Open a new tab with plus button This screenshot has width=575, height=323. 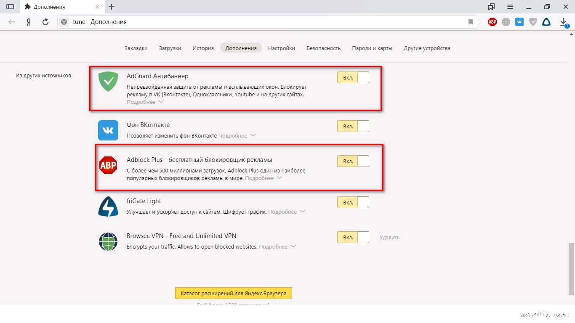point(112,7)
